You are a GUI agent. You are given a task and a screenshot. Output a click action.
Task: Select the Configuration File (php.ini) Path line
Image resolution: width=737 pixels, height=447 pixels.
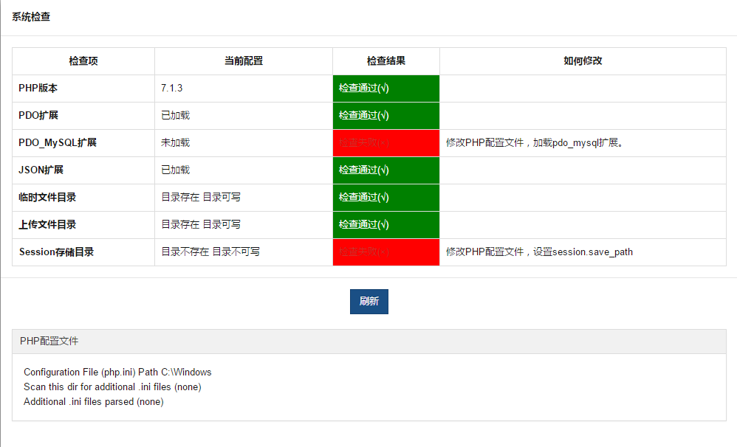tap(117, 372)
